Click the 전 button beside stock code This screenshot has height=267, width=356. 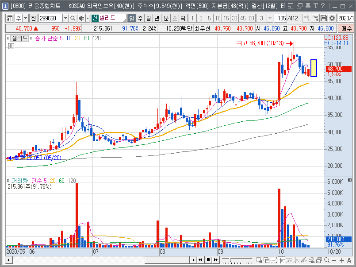point(33,18)
